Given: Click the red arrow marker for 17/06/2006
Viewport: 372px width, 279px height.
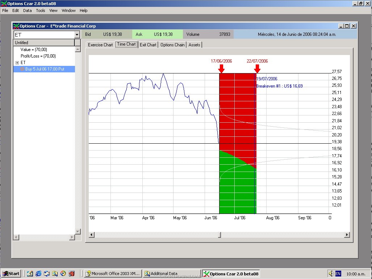Looking at the screenshot, I should click(221, 68).
